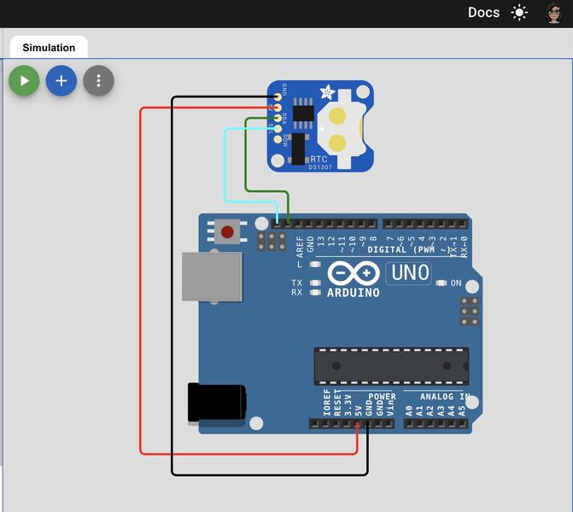Select the black ground wire
Screen dimensions: 573x512
pos(172,285)
